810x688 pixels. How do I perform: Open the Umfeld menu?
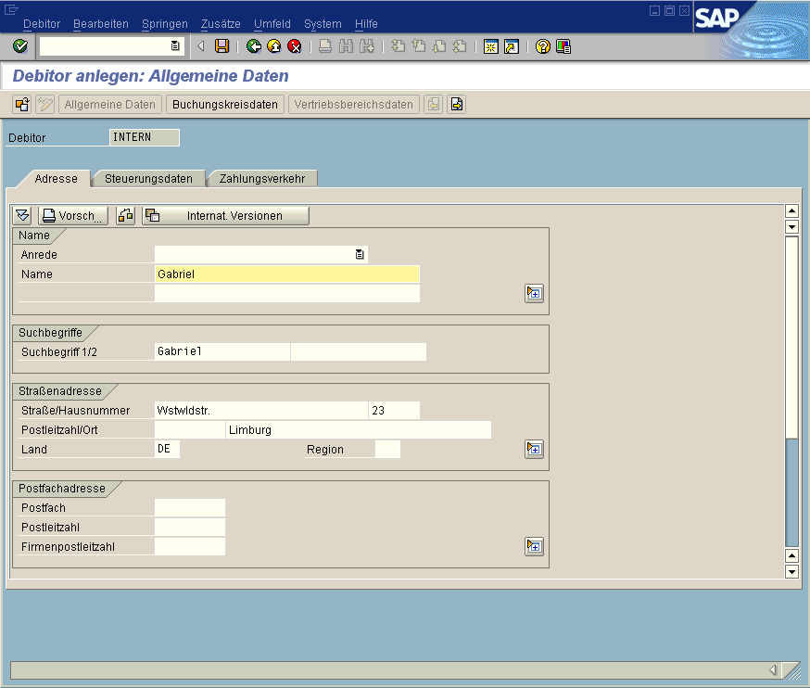(272, 24)
